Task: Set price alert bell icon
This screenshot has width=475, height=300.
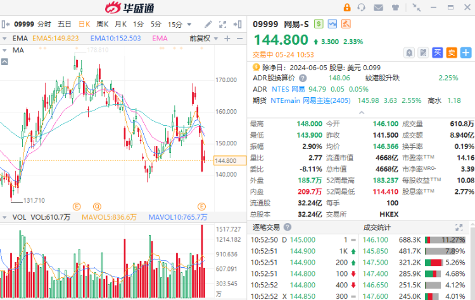Action: pyautogui.click(x=409, y=53)
